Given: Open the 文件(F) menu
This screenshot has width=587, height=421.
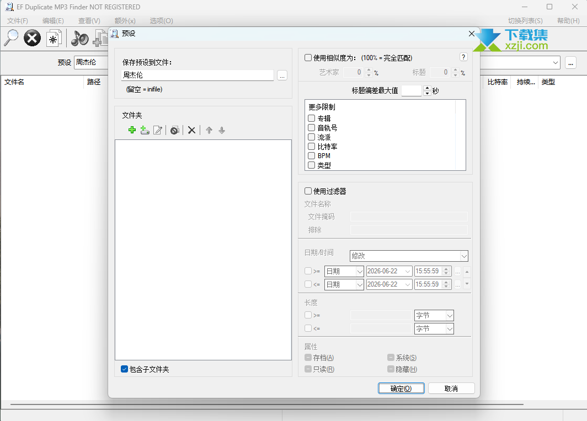Looking at the screenshot, I should click(x=17, y=21).
